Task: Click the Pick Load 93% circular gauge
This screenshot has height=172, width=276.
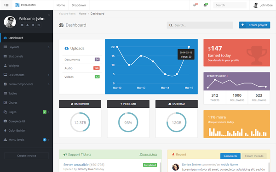Action: click(128, 122)
